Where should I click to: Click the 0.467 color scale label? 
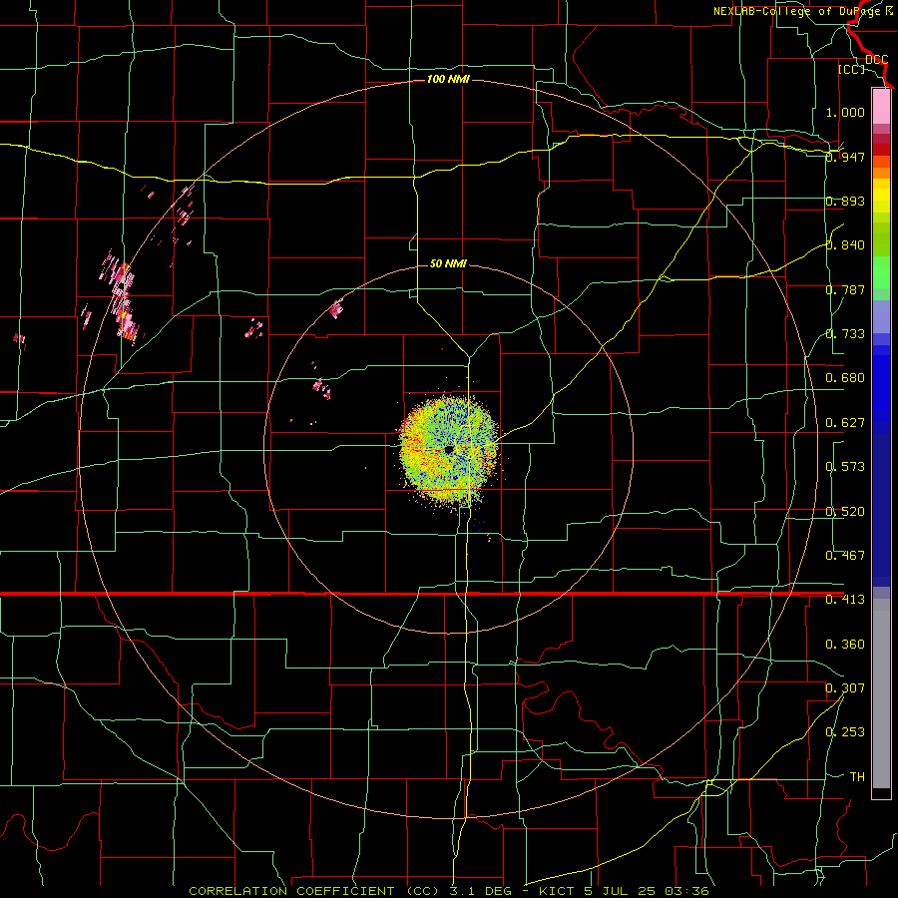click(x=845, y=556)
